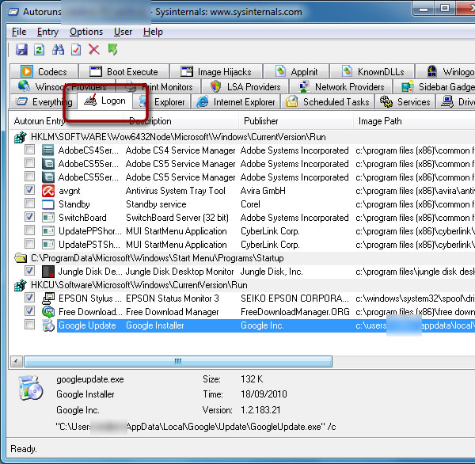Uncheck the EPSON Stylus entry checkbox
475x464 pixels.
(x=29, y=298)
